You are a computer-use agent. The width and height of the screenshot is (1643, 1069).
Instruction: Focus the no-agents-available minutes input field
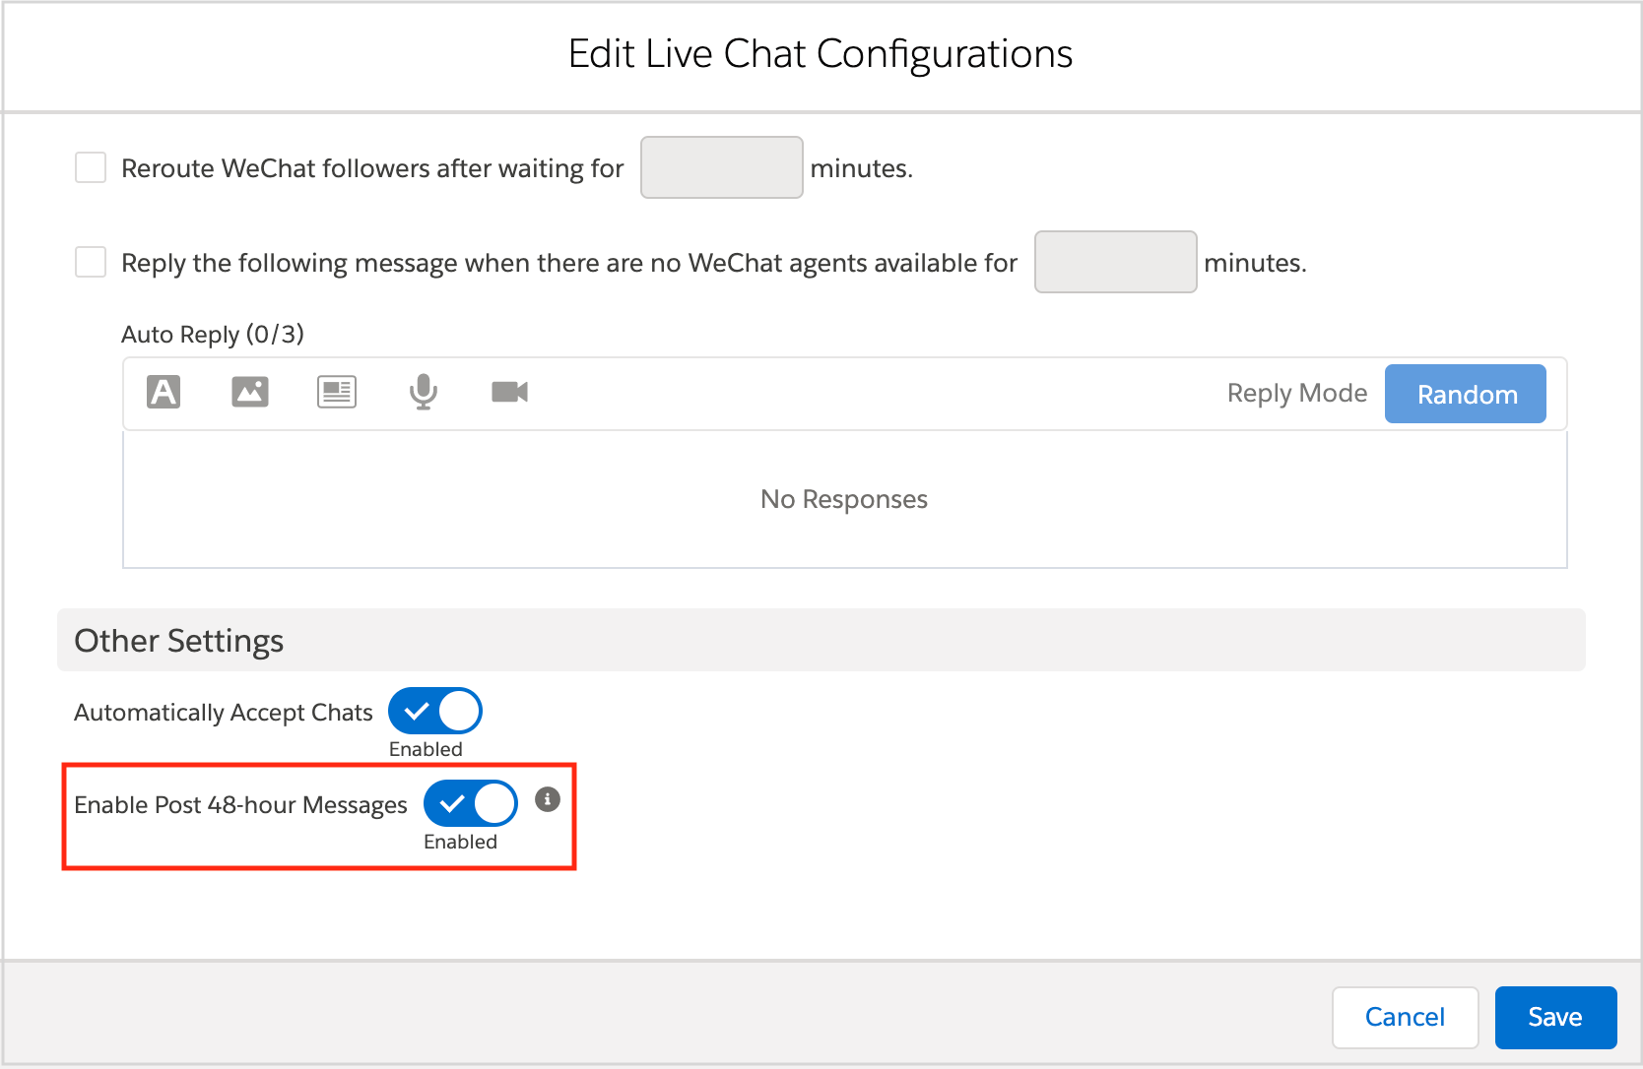[1115, 263]
